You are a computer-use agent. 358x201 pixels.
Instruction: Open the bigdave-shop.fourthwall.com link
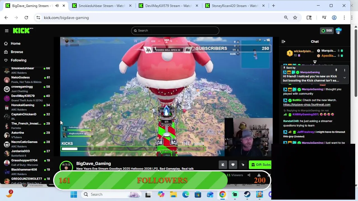tap(307, 105)
